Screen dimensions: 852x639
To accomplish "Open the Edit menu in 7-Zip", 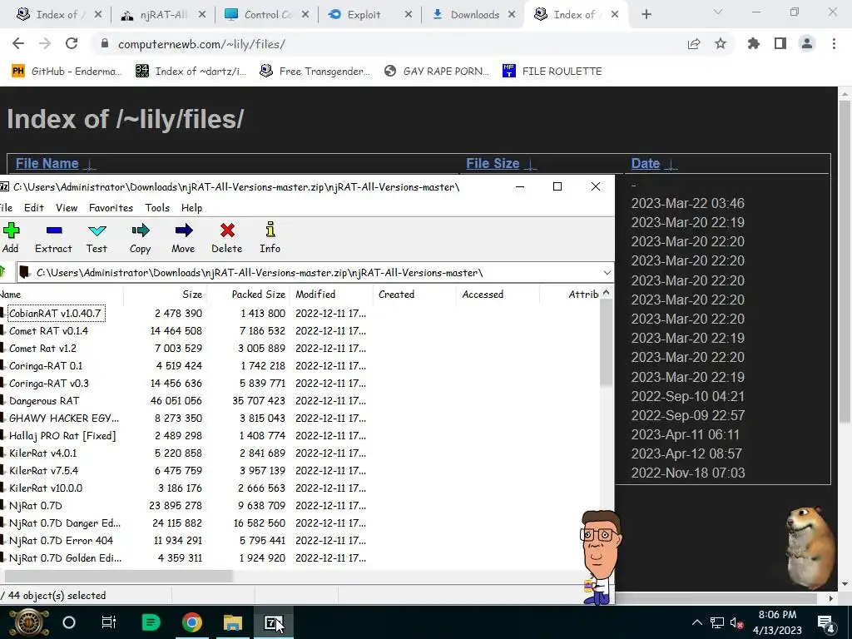I will pyautogui.click(x=33, y=207).
